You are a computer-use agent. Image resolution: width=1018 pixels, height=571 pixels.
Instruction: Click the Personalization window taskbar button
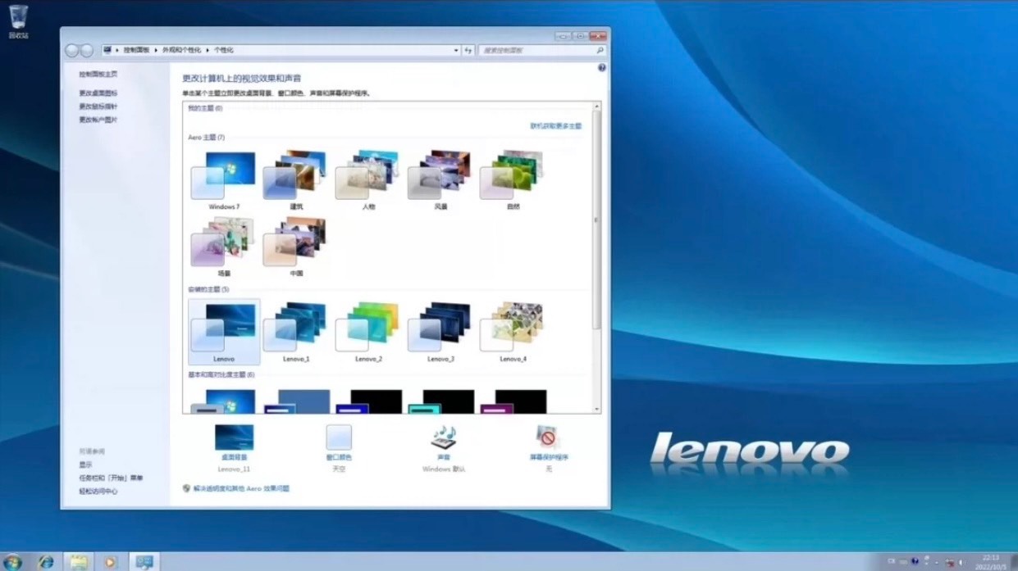(144, 562)
